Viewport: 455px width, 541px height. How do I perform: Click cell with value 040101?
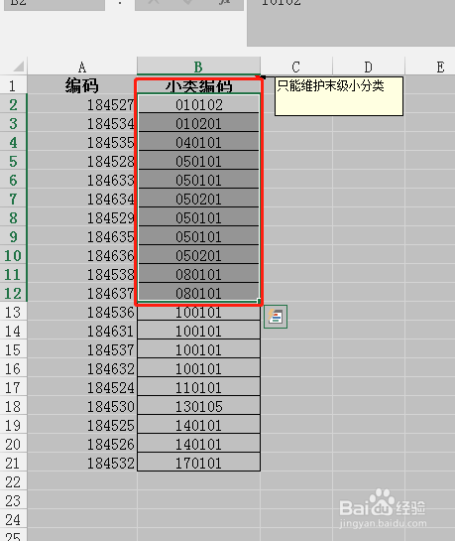coord(198,142)
